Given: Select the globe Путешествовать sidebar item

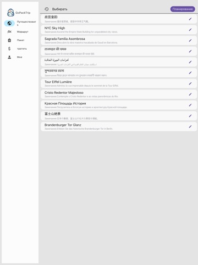Looking at the screenshot, I should click(x=9, y=23).
